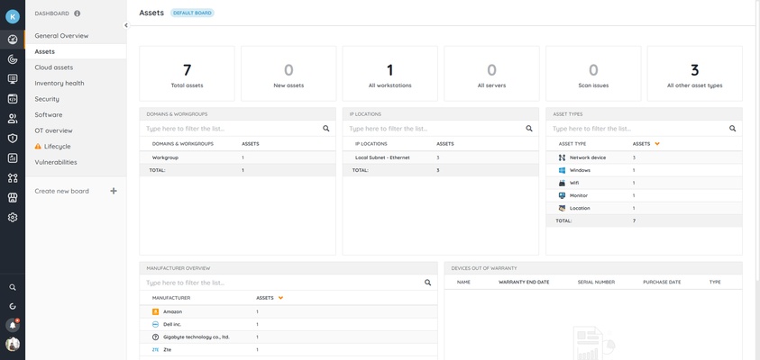The image size is (760, 360).
Task: Collapse the dashboard side panel
Action: [x=125, y=25]
